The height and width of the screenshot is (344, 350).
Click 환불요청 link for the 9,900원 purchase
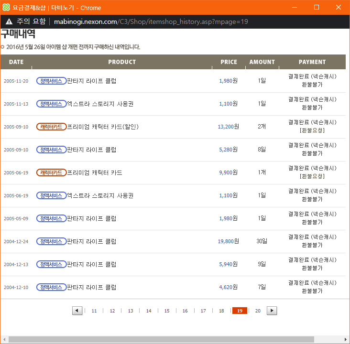[312, 176]
